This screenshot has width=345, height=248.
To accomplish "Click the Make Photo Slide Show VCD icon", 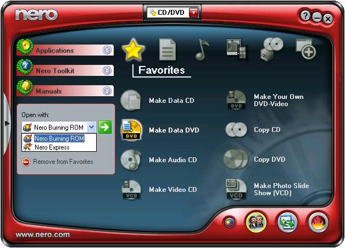I will pyautogui.click(x=236, y=189).
